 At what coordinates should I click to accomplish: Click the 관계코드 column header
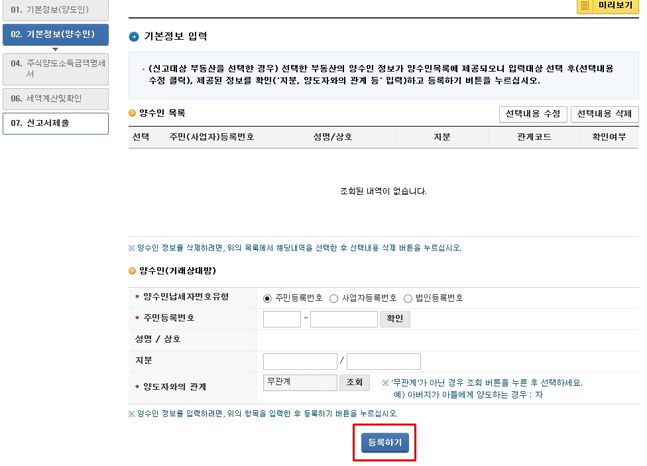pos(534,137)
